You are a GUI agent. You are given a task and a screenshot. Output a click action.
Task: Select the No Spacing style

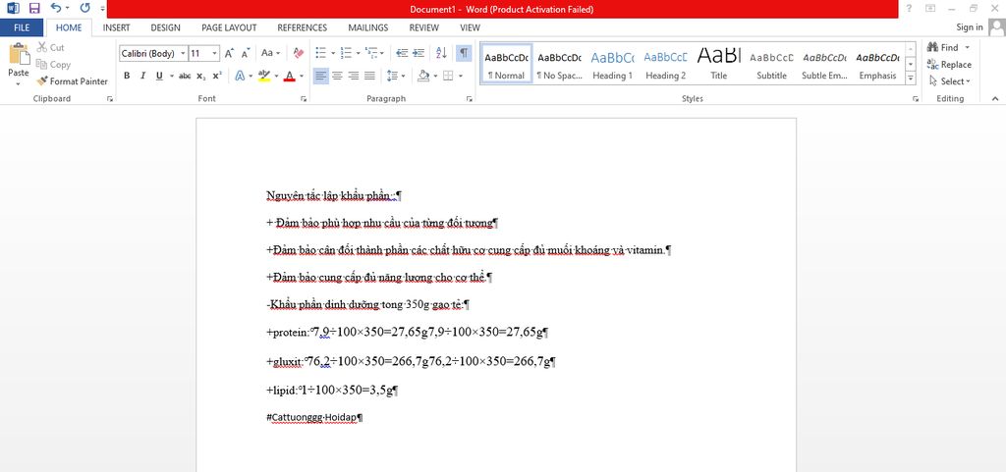[x=559, y=64]
